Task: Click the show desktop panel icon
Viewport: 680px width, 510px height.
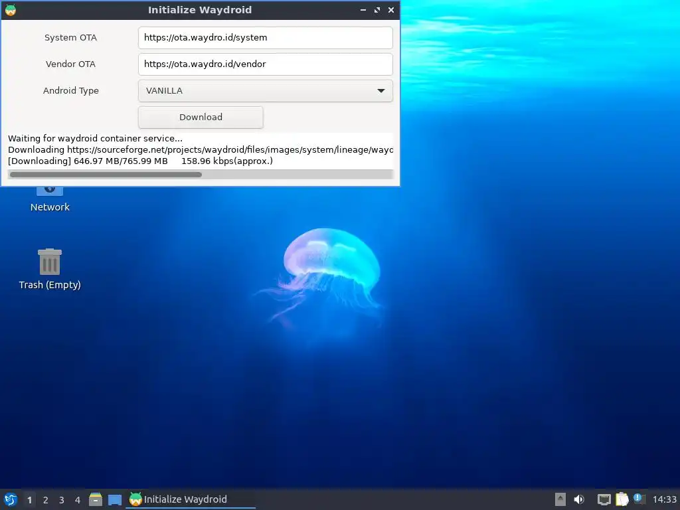Action: [114, 499]
